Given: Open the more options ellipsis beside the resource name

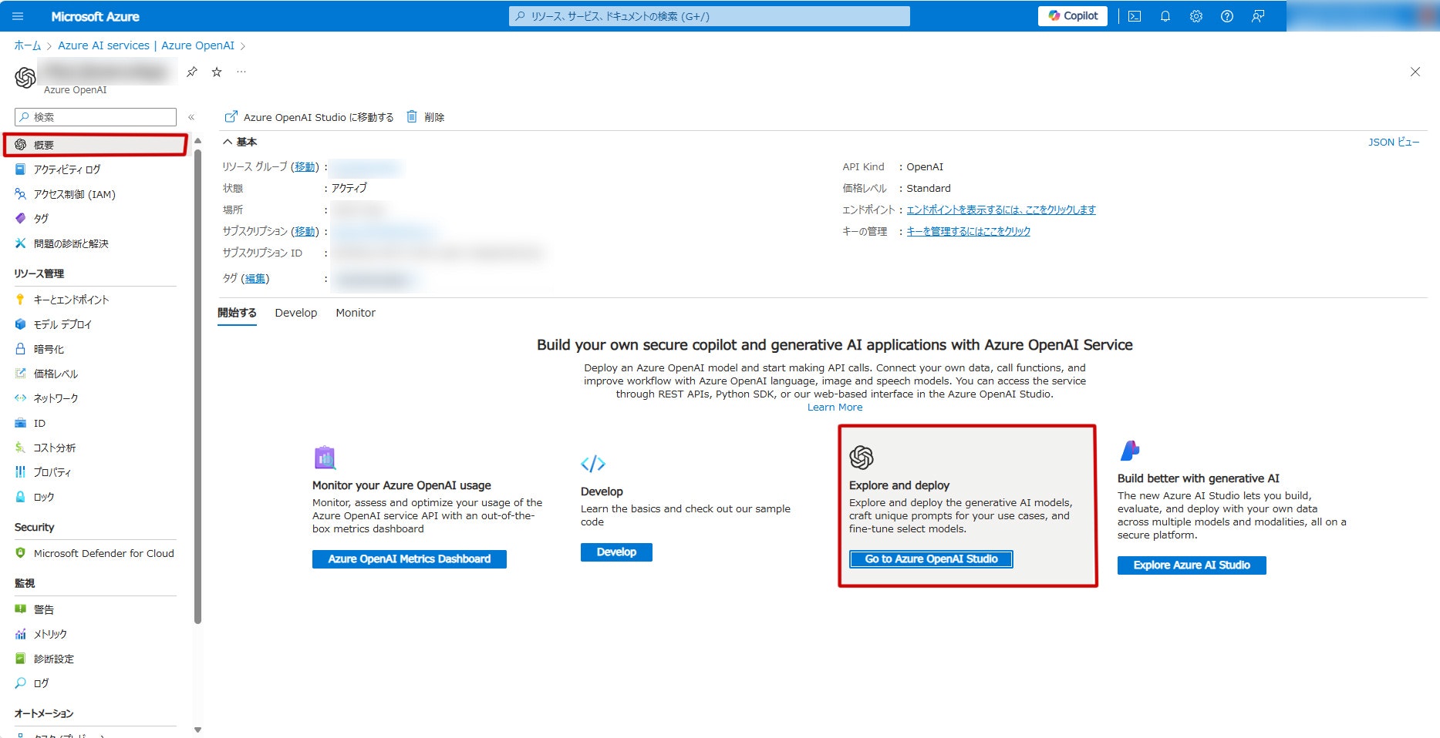Looking at the screenshot, I should pyautogui.click(x=241, y=72).
